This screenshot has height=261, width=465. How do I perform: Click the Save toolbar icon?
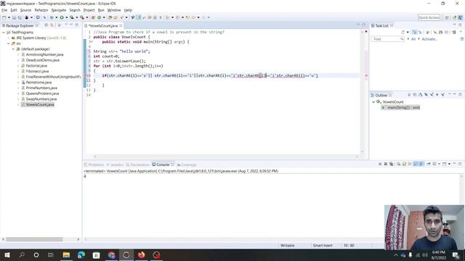click(14, 17)
